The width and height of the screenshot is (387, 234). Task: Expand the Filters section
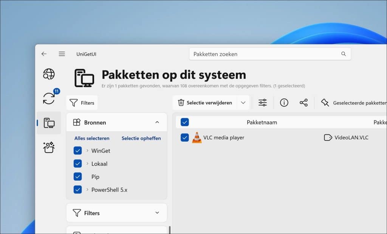(158, 213)
